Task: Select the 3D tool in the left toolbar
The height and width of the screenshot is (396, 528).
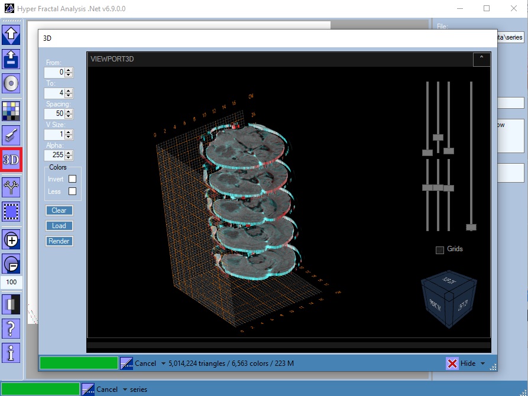Action: [11, 158]
